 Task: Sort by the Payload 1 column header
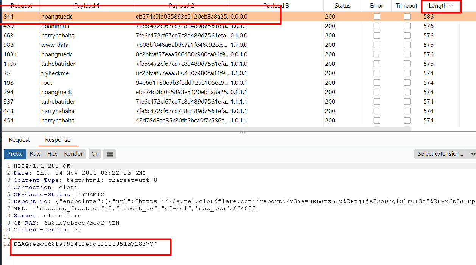[x=87, y=6]
